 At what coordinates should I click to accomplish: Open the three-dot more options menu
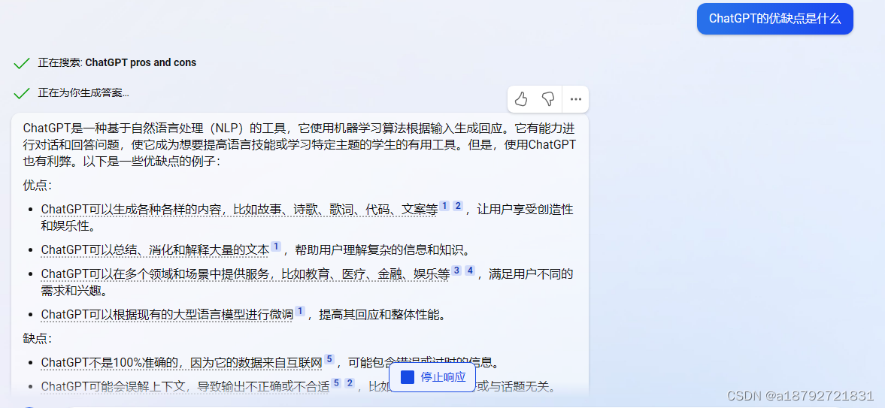[x=576, y=99]
